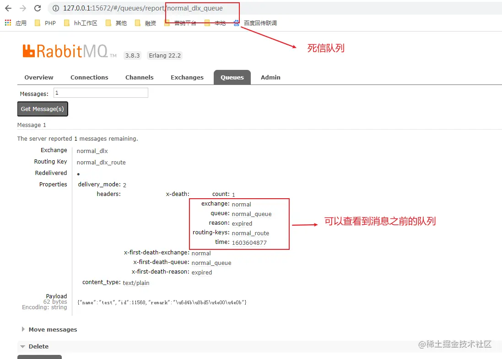Open the 融资 bookmark folder
Image resolution: width=502 pixels, height=359 pixels.
point(146,23)
